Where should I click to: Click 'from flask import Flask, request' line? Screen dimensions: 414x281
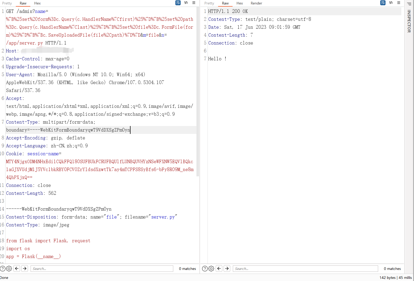pyautogui.click(x=48, y=241)
